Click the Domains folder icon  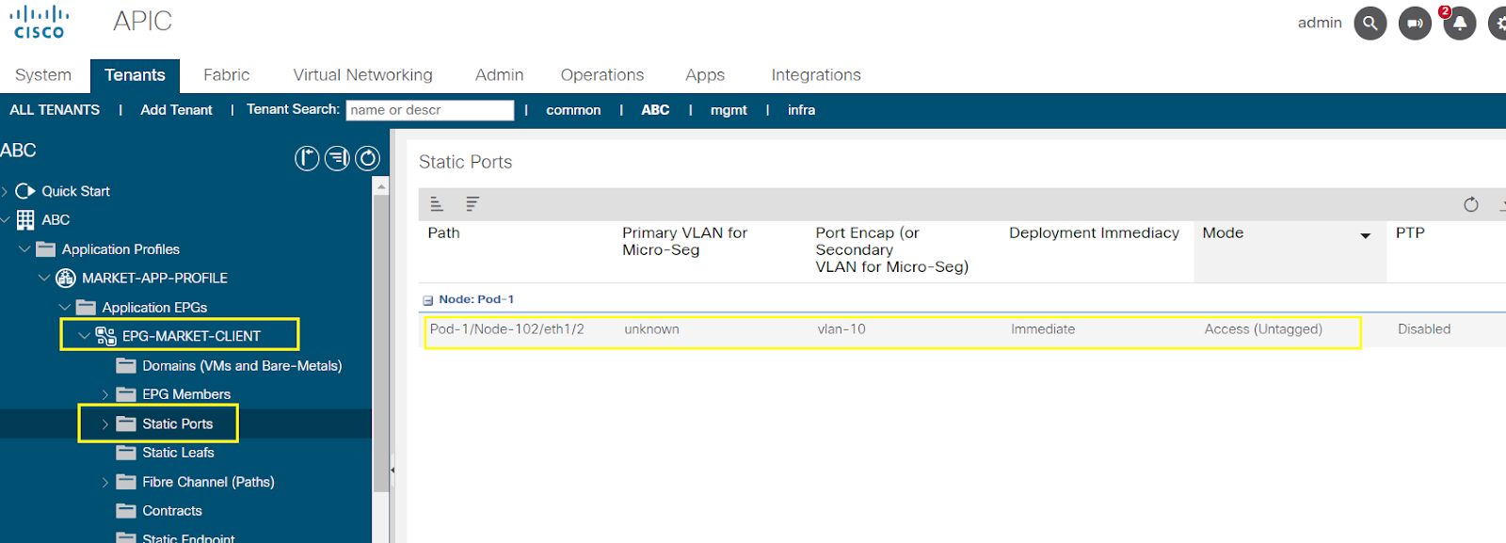coord(126,366)
